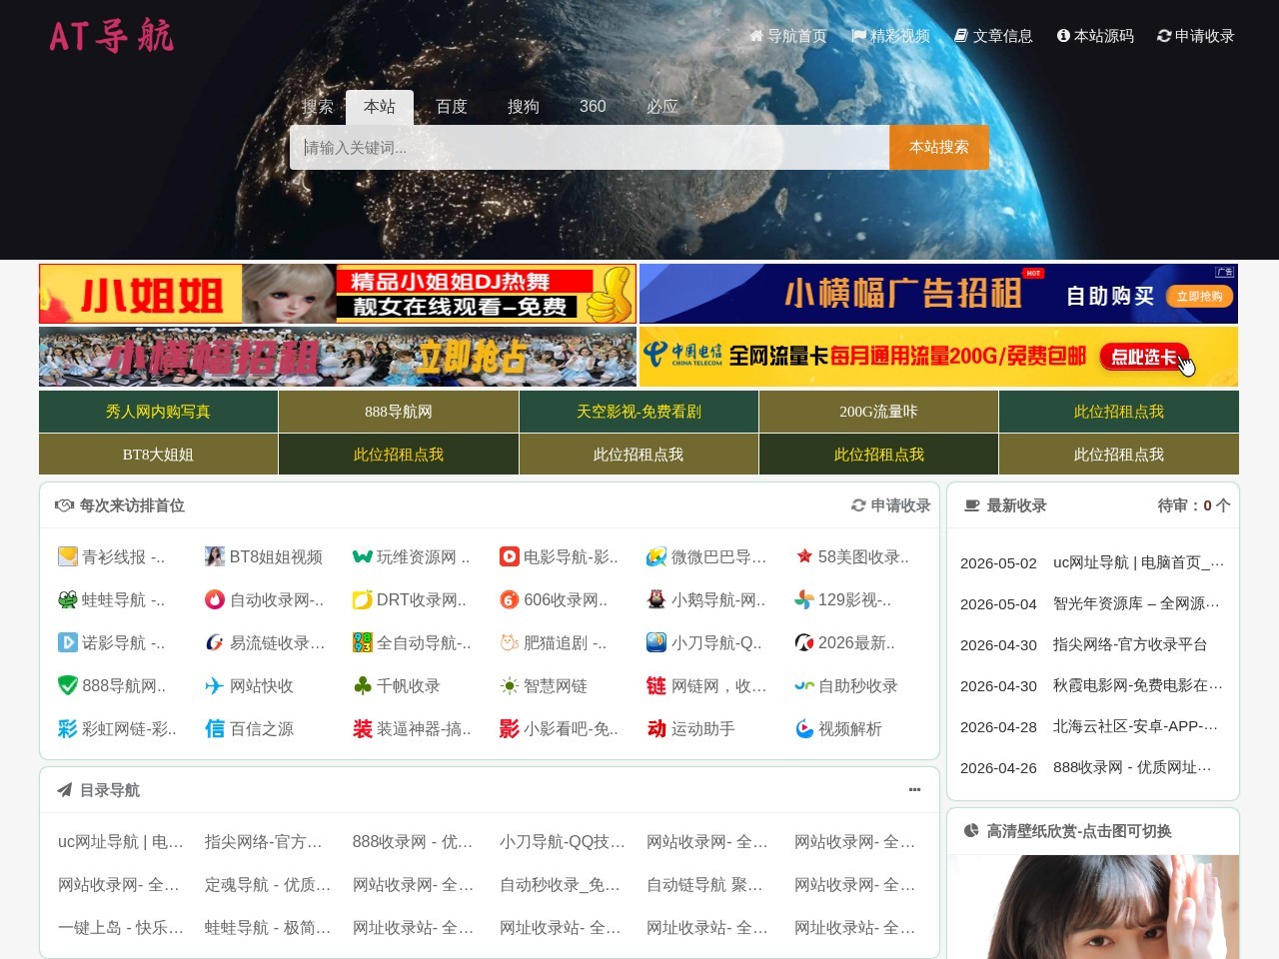Open the 北海云社区-安卓-APP entry
This screenshot has width=1279, height=959.
pos(1136,726)
